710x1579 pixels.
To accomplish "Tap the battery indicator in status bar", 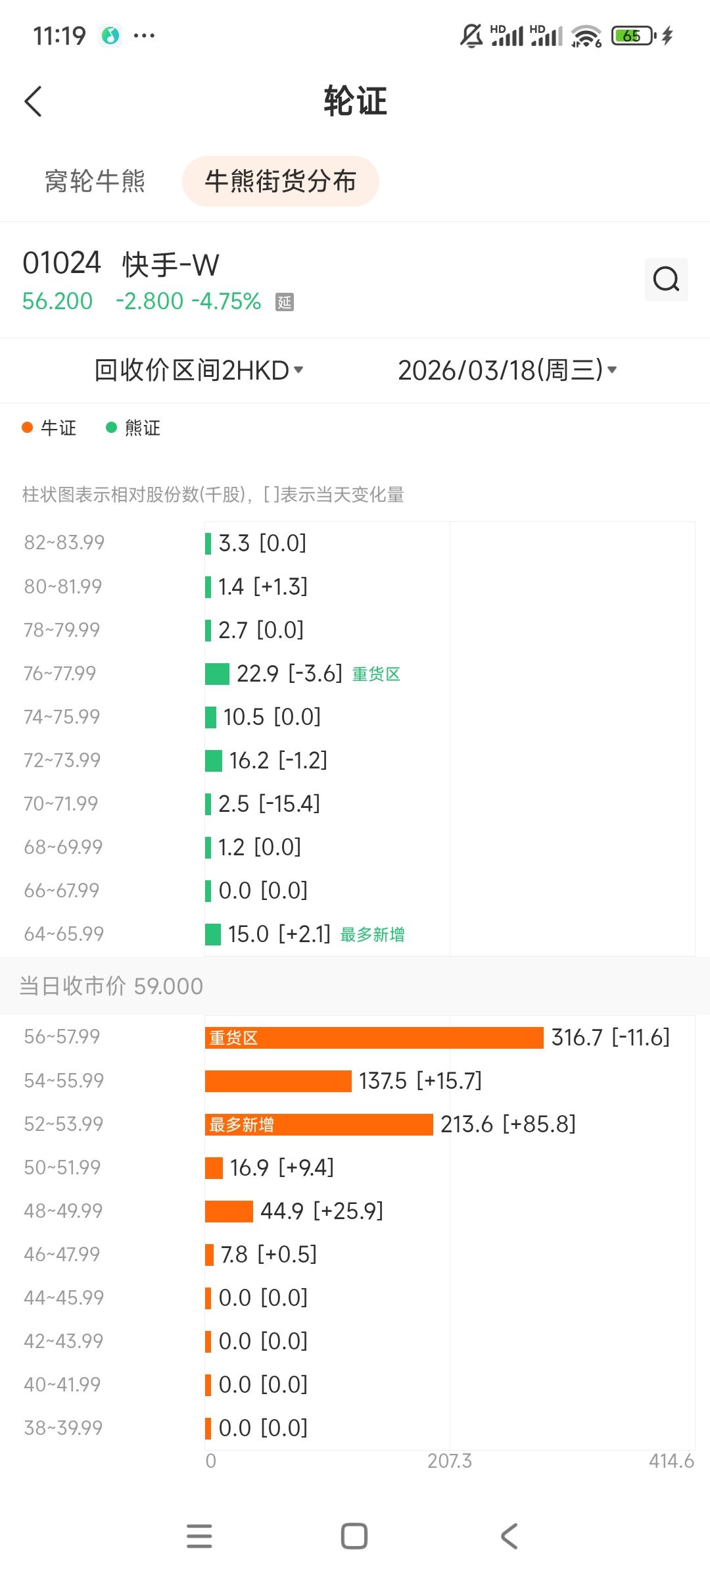I will click(632, 36).
